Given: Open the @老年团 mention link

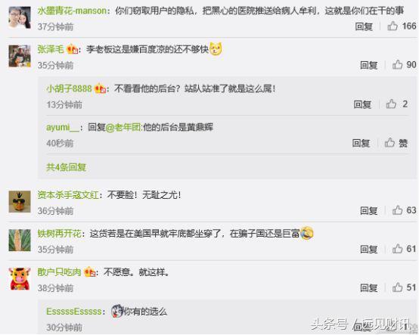Looking at the screenshot, I should coord(123,128).
